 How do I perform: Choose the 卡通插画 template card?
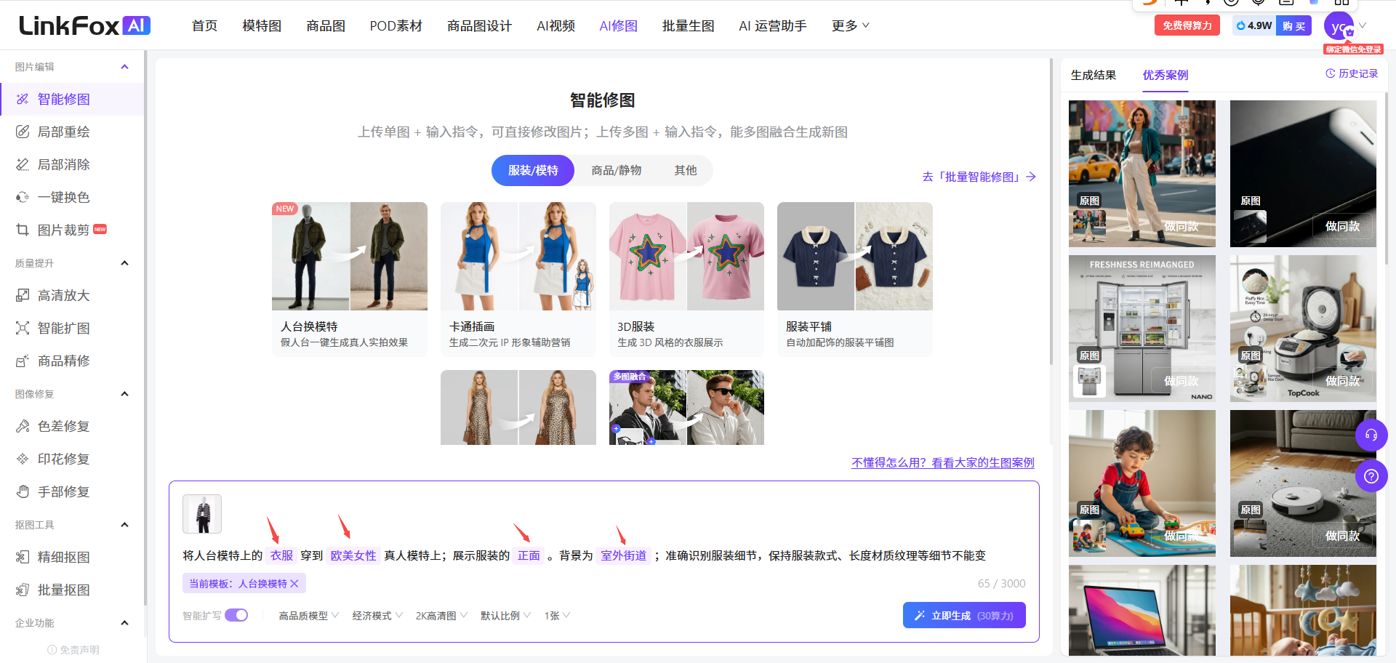(x=518, y=278)
